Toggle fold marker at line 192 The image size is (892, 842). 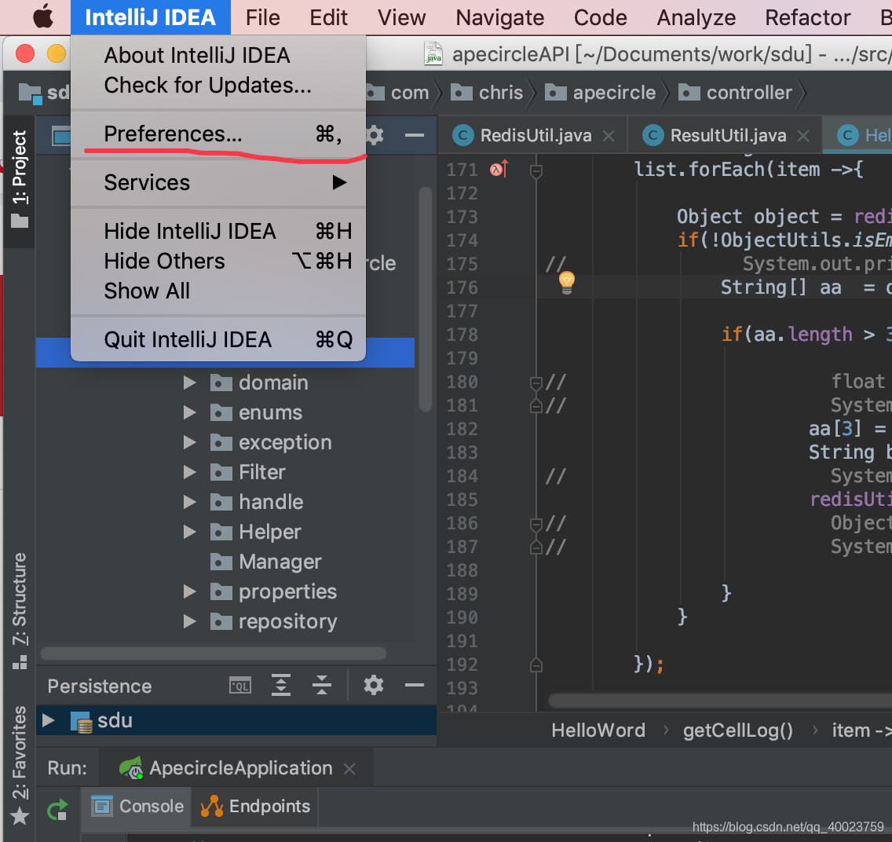tap(536, 664)
